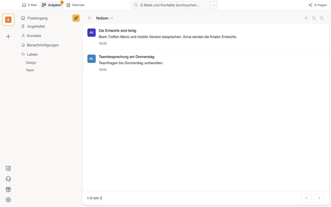Click the orange compose pencil icon
This screenshot has height=207, width=331.
point(76,18)
